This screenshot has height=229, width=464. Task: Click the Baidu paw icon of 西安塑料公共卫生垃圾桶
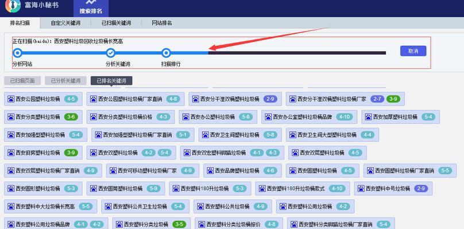[108, 206]
